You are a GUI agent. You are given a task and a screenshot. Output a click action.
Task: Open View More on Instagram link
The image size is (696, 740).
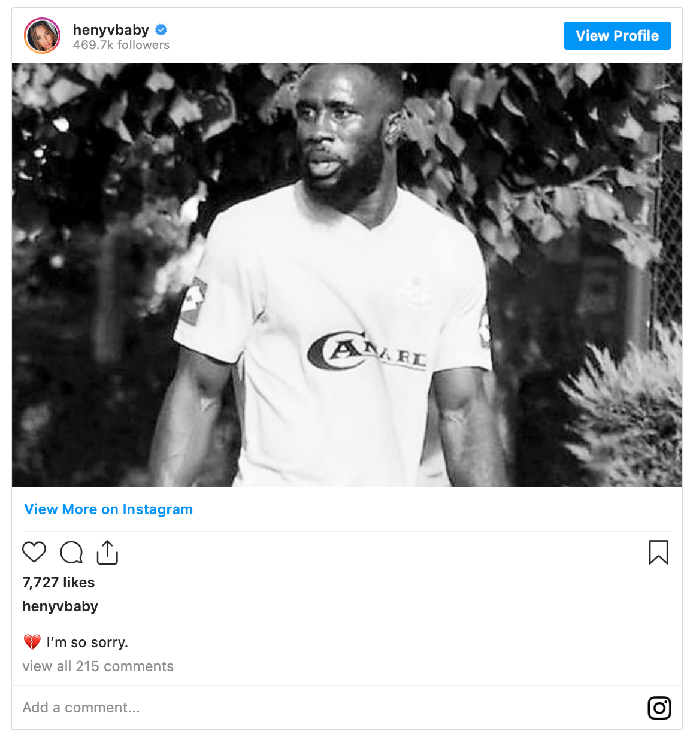pyautogui.click(x=108, y=509)
